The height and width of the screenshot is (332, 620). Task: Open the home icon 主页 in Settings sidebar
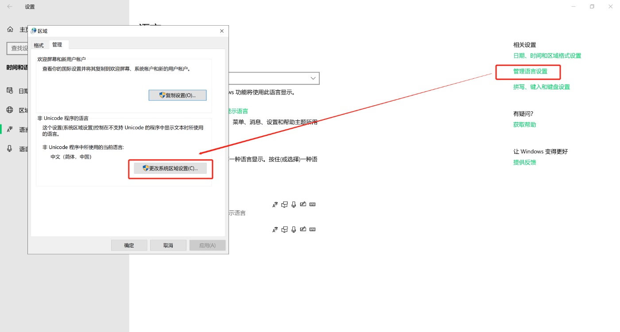(x=10, y=29)
